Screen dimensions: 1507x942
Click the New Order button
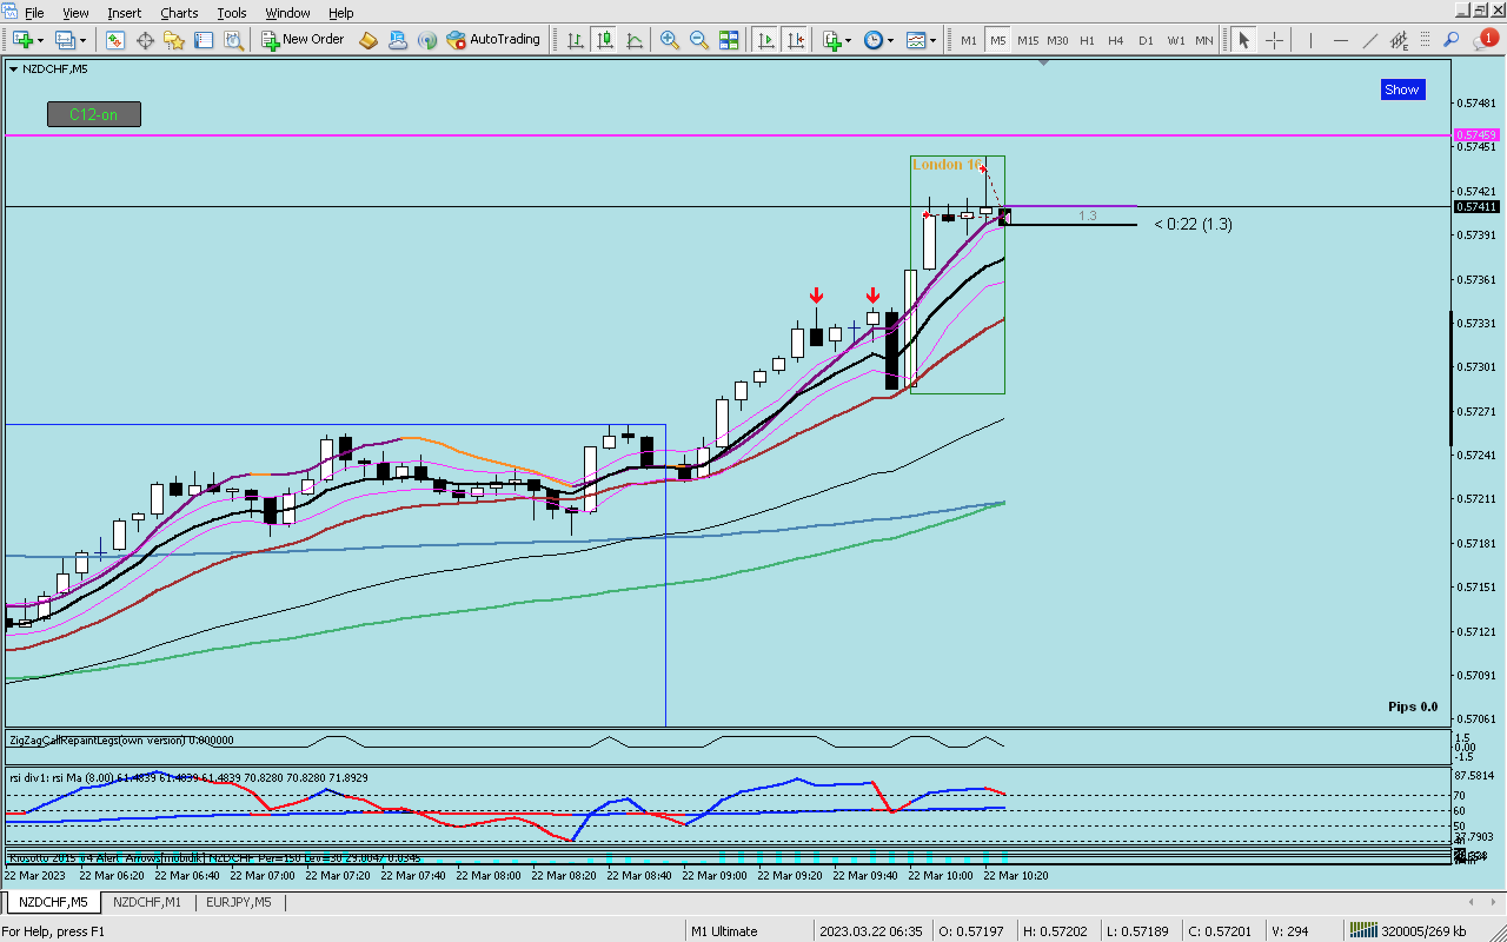click(x=303, y=39)
